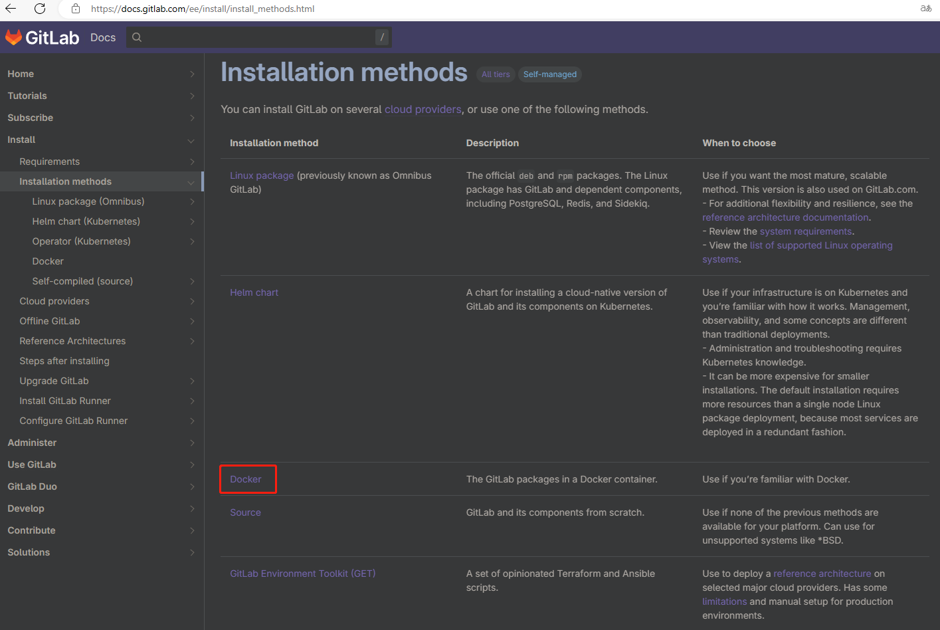Open Use GitLab in sidebar
This screenshot has height=630, width=940.
click(x=32, y=465)
